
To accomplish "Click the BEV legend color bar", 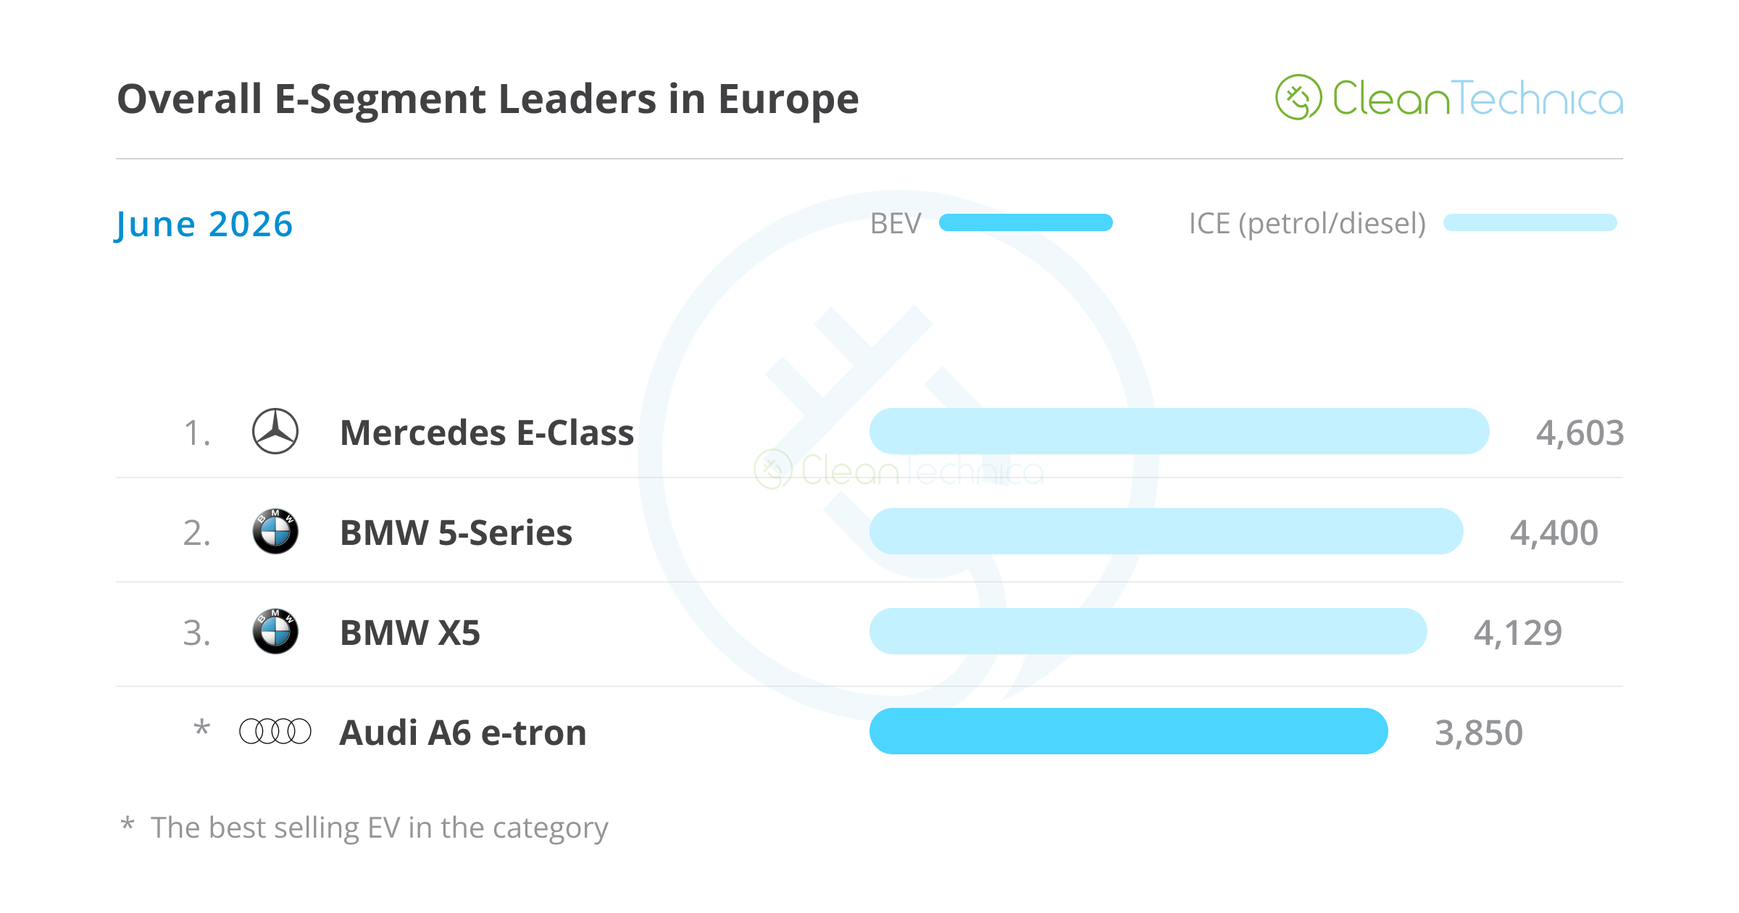I will (1026, 222).
